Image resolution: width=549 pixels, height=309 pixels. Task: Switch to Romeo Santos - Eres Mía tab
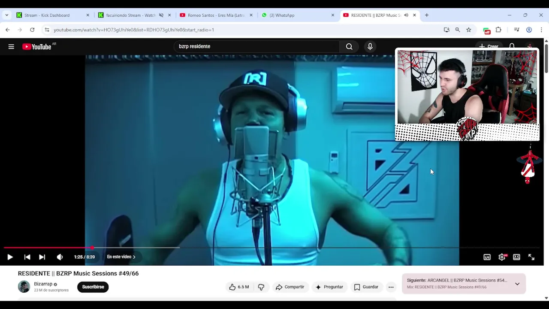click(216, 15)
